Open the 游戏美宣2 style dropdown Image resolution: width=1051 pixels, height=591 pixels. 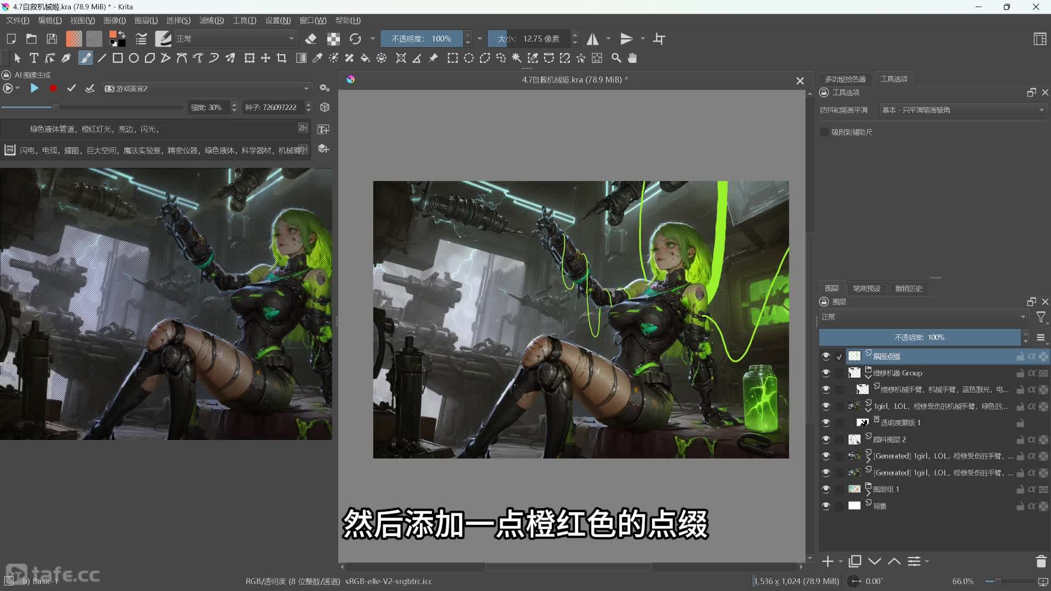(207, 88)
